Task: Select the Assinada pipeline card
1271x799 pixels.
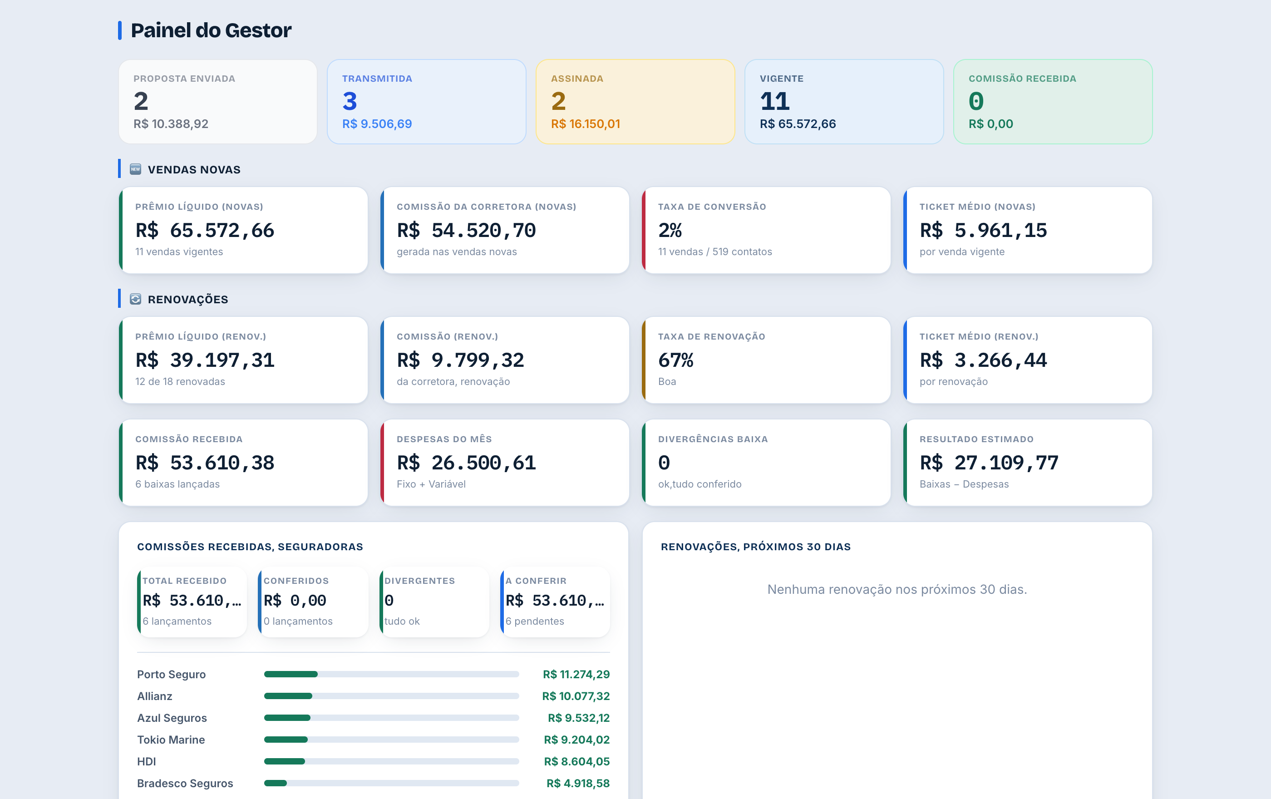Action: 635,101
